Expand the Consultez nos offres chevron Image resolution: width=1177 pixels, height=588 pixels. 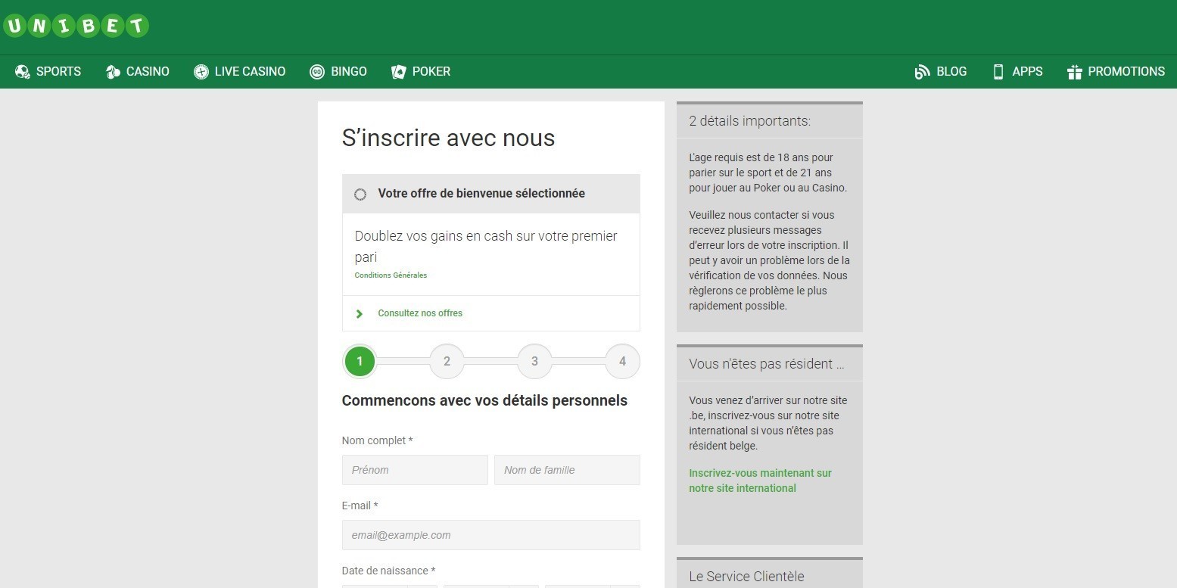[x=360, y=313]
